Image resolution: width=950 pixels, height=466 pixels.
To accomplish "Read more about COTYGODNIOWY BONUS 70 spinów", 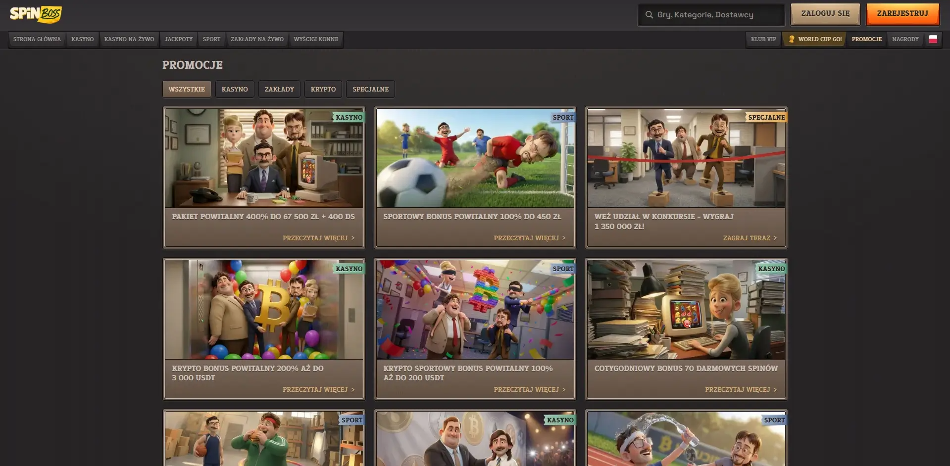I will [741, 389].
